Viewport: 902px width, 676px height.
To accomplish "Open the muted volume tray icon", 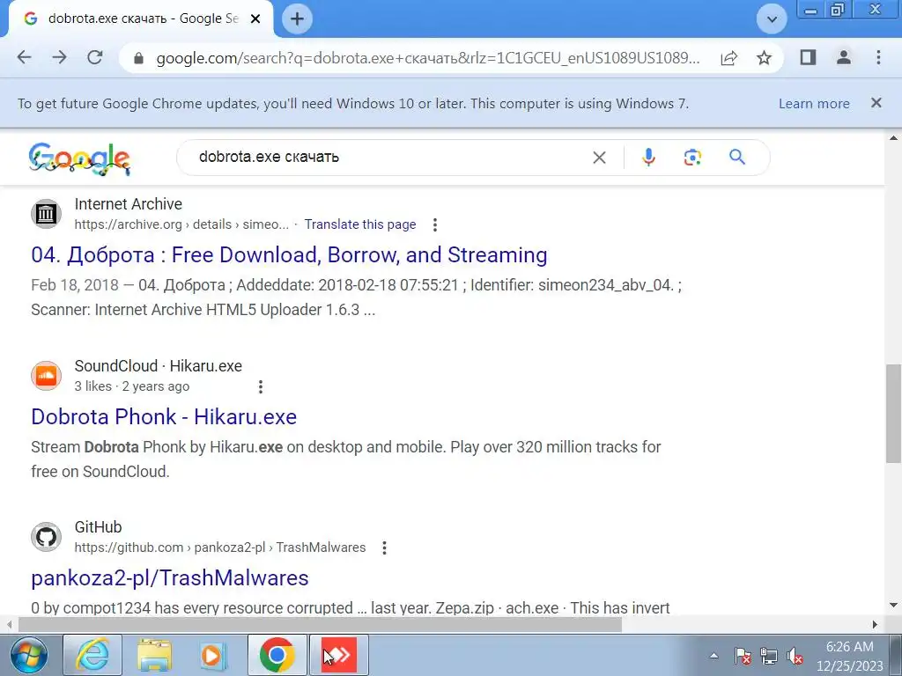I will [x=795, y=655].
